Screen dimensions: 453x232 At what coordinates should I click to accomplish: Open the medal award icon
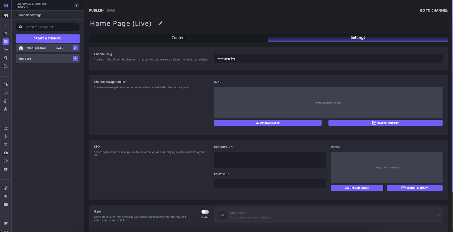coord(6,109)
